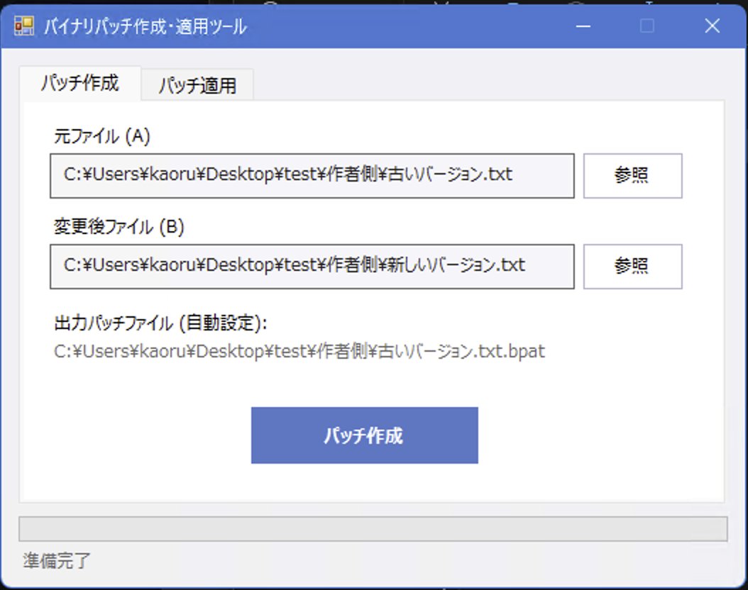Click the window title バイナリパッチ作成・適用ツール
The image size is (748, 590).
(145, 26)
